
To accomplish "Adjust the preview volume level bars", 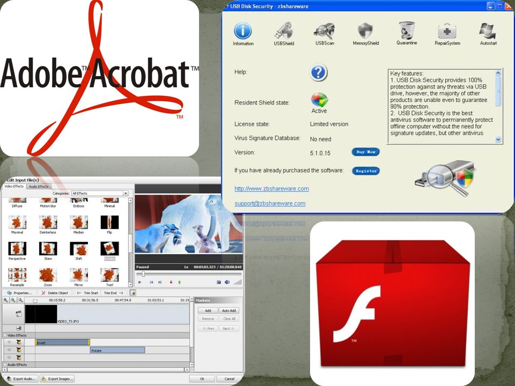I will [x=238, y=282].
